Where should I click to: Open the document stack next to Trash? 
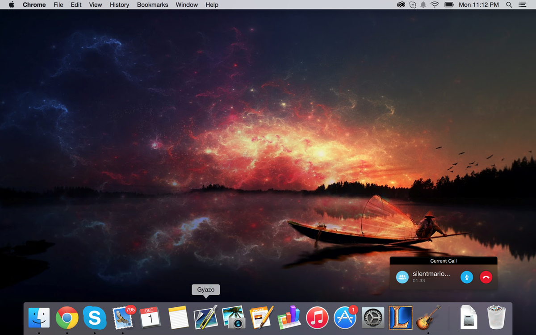pyautogui.click(x=469, y=318)
